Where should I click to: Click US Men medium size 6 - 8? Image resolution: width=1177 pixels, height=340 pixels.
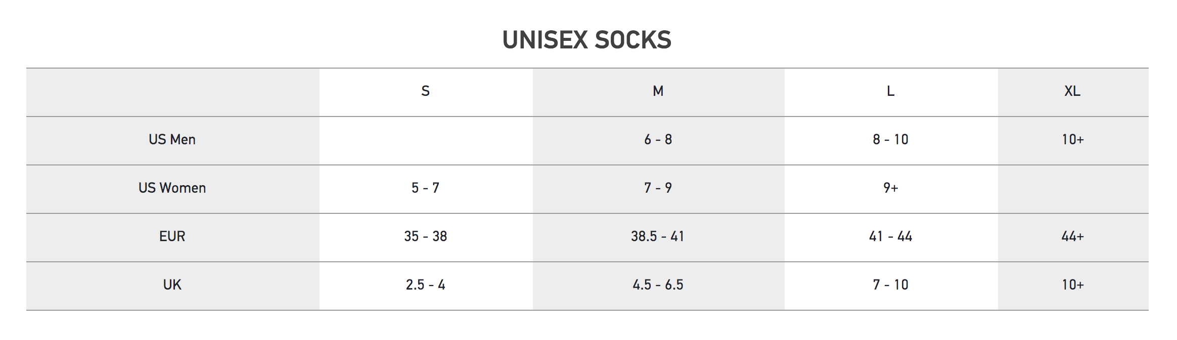pos(658,140)
